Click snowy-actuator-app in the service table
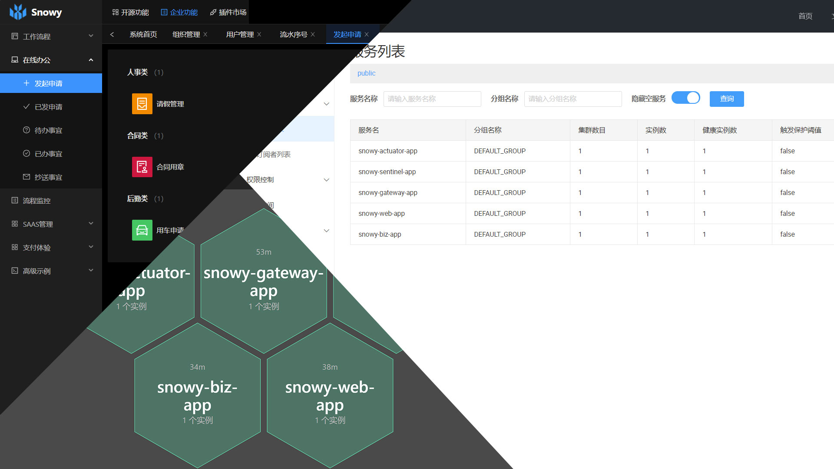 click(388, 151)
